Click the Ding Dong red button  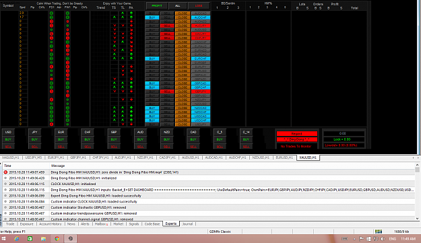coord(296,139)
